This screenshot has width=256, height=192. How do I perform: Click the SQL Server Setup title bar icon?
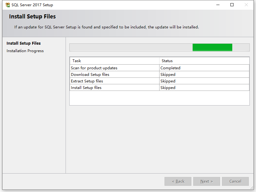7,5
